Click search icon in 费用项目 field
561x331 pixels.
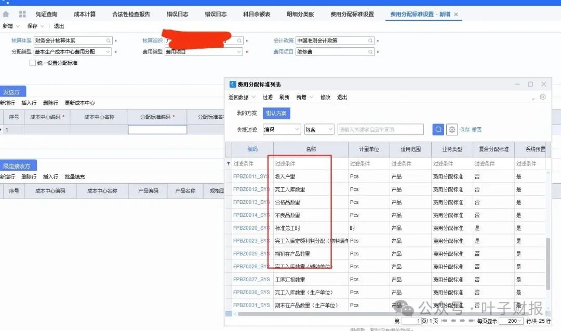pos(370,52)
